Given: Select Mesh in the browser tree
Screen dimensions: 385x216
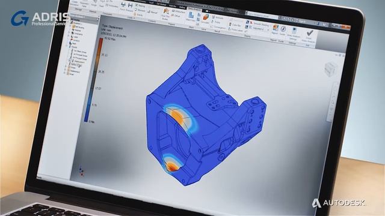Looking at the screenshot, I should pyautogui.click(x=72, y=43).
